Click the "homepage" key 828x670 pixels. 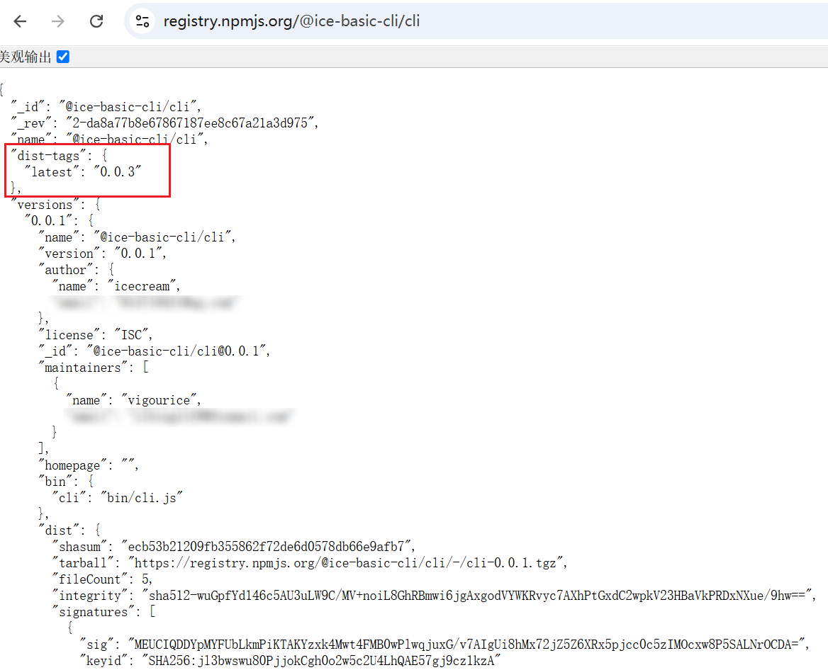(72, 465)
